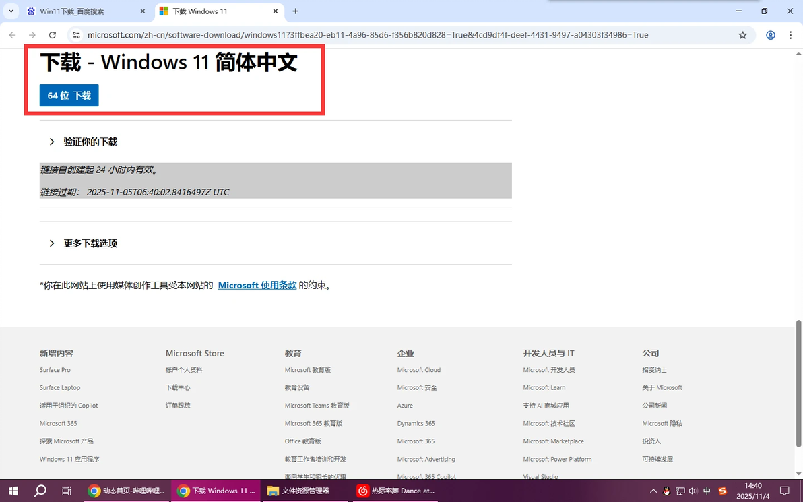The width and height of the screenshot is (803, 502).
Task: Bookmark this page with the star icon
Action: pos(742,35)
